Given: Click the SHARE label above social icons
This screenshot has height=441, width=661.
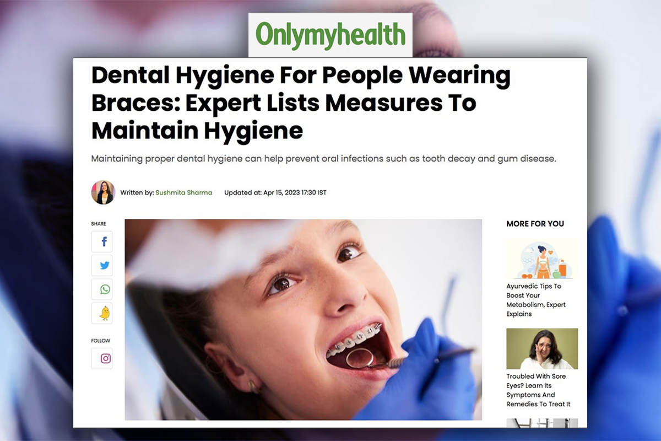Looking at the screenshot, I should pyautogui.click(x=99, y=224).
